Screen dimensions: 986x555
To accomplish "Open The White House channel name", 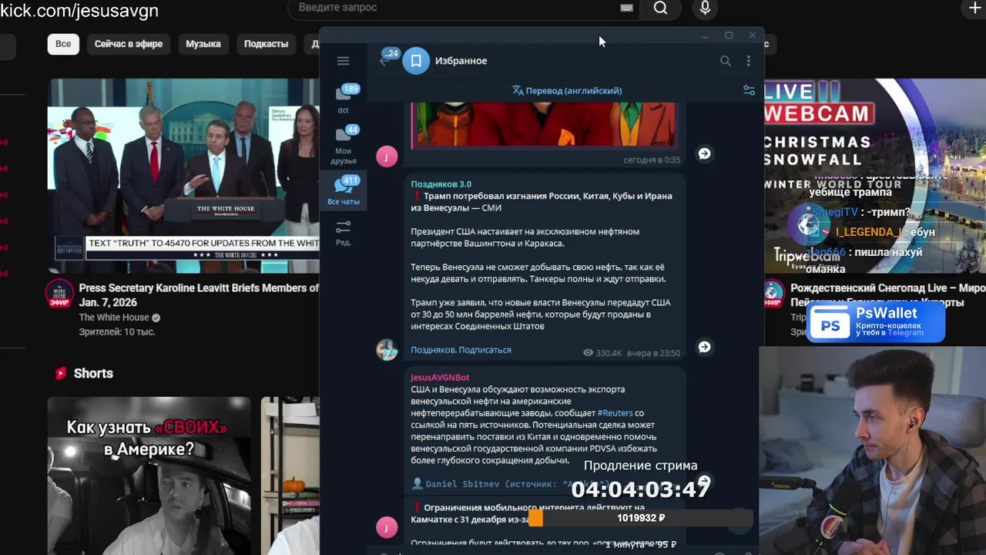I will tap(114, 318).
